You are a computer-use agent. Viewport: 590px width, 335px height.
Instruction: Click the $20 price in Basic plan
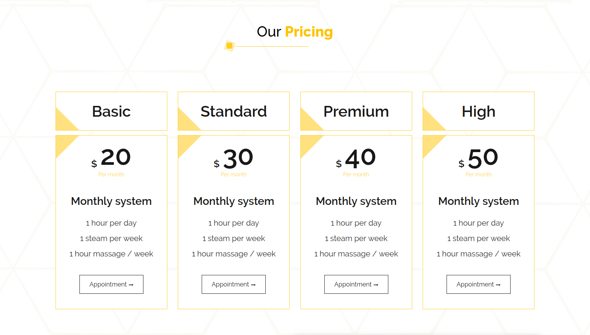pyautogui.click(x=111, y=158)
